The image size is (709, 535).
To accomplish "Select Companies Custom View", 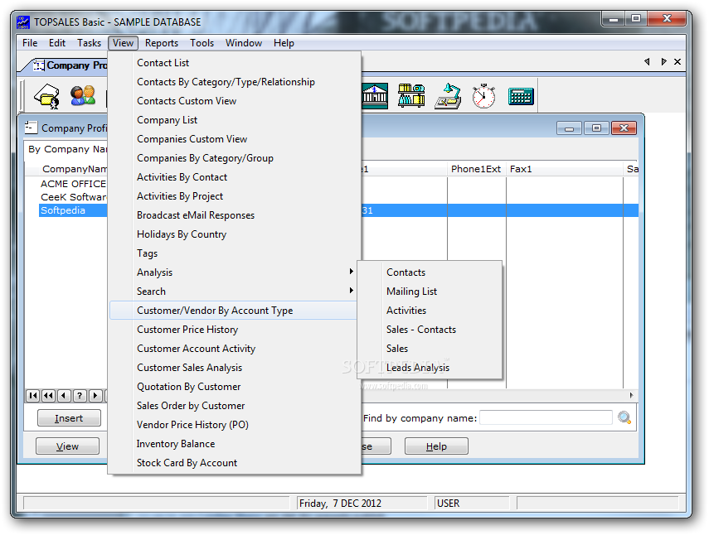I will [x=233, y=139].
